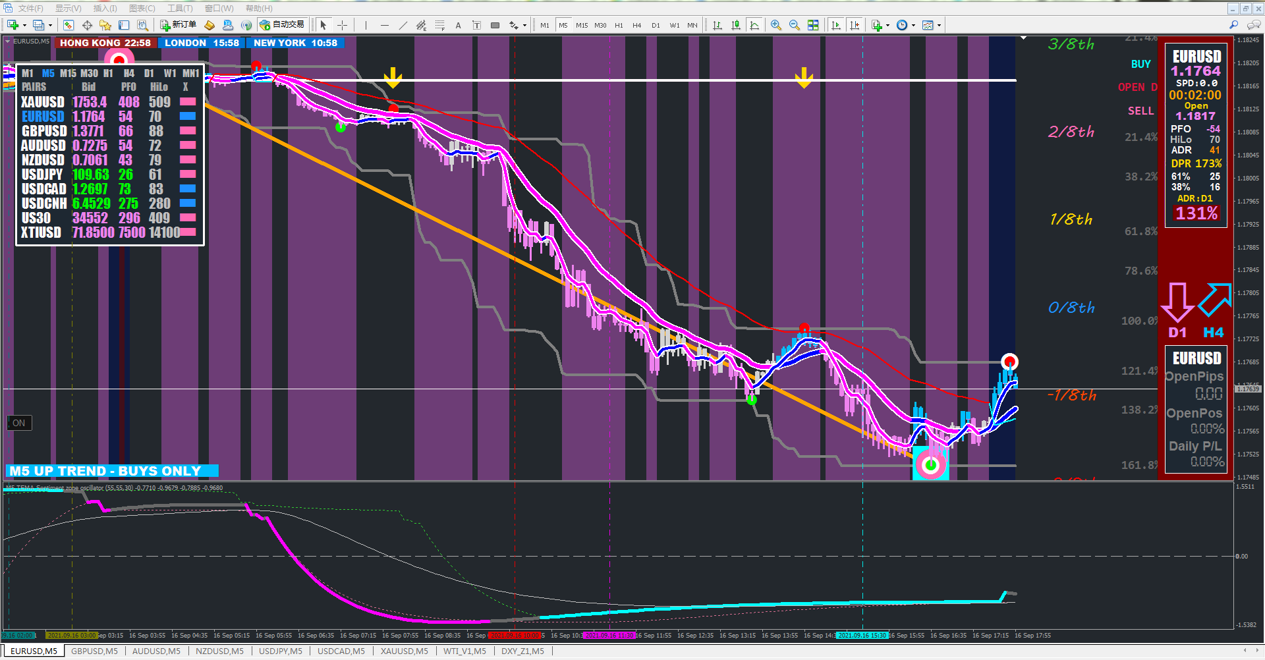Select the trendline drawing tool
This screenshot has width=1265, height=660.
pyautogui.click(x=403, y=25)
